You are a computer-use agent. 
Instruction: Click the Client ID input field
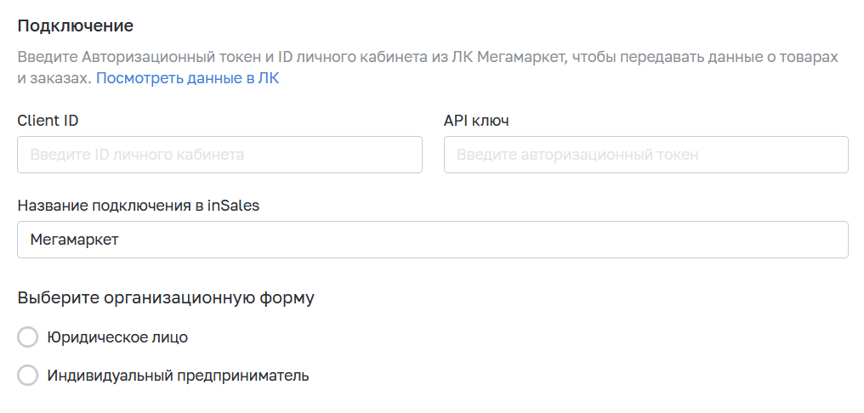pos(220,155)
